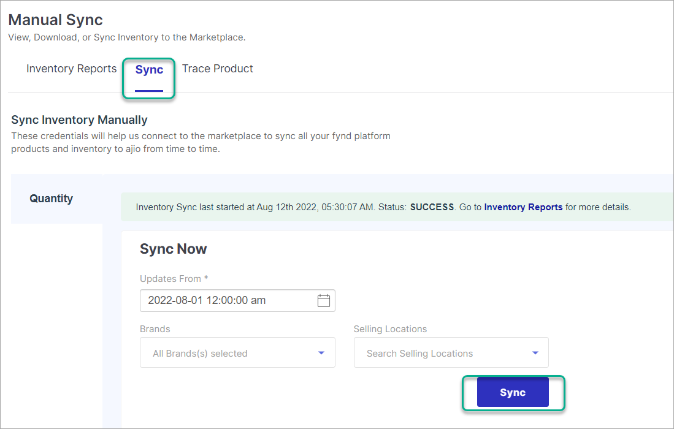674x429 pixels.
Task: Click the Sync Now section heading
Action: coord(174,249)
